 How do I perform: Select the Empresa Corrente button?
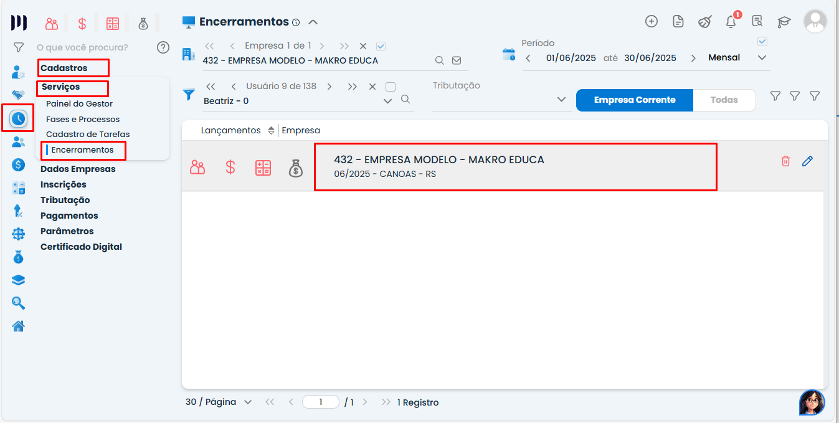[635, 100]
